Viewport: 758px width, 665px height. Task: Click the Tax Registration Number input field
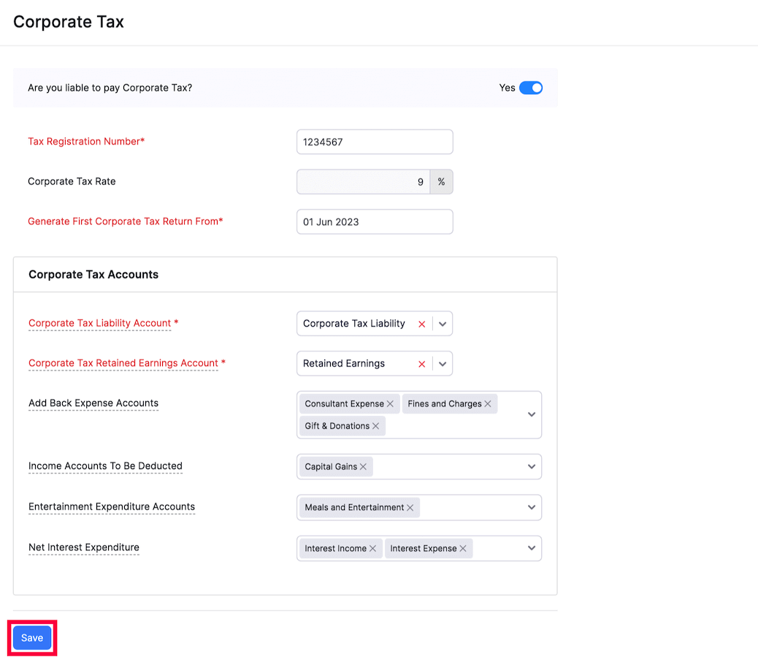click(x=375, y=141)
